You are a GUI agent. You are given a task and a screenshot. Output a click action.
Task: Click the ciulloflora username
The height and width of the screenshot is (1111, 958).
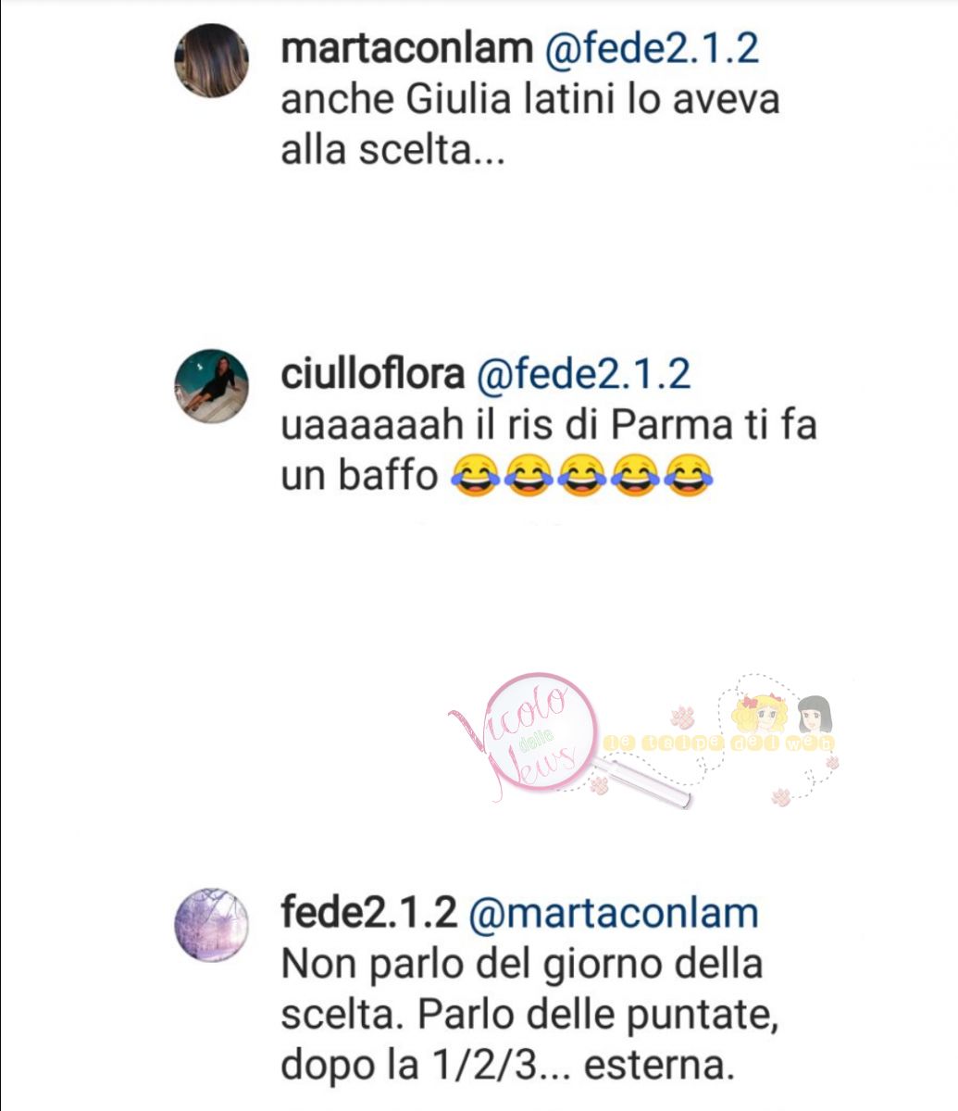point(372,374)
